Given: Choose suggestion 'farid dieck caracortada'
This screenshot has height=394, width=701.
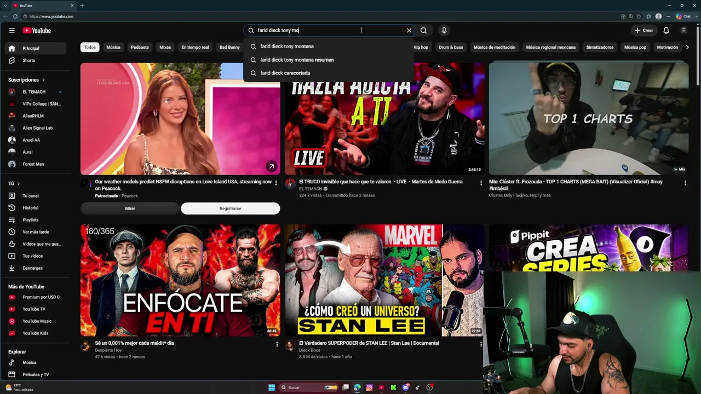Looking at the screenshot, I should click(328, 73).
